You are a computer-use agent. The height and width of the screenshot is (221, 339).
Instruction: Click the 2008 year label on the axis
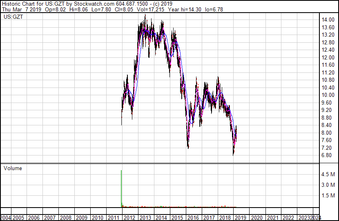tap(66, 218)
